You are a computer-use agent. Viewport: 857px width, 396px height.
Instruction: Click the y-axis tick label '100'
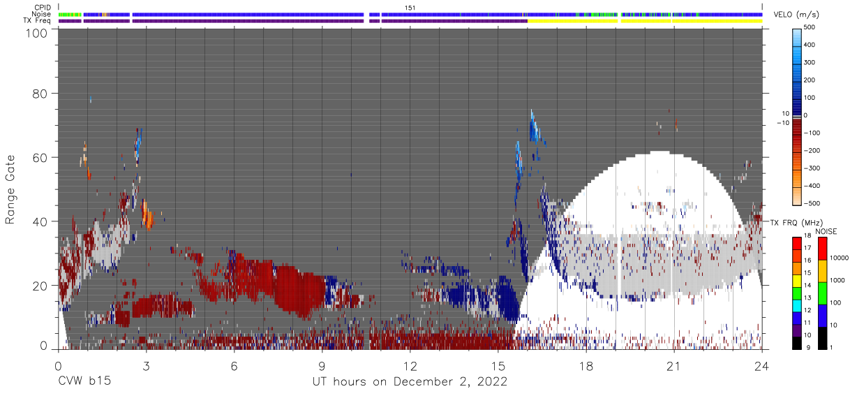38,34
